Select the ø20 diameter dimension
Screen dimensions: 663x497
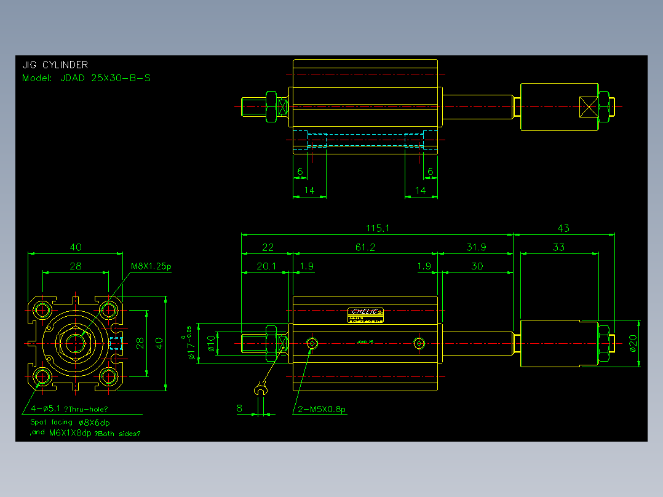(x=632, y=343)
